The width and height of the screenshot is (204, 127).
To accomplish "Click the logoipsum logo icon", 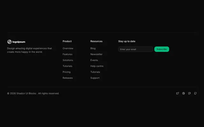I will pos(9,42).
